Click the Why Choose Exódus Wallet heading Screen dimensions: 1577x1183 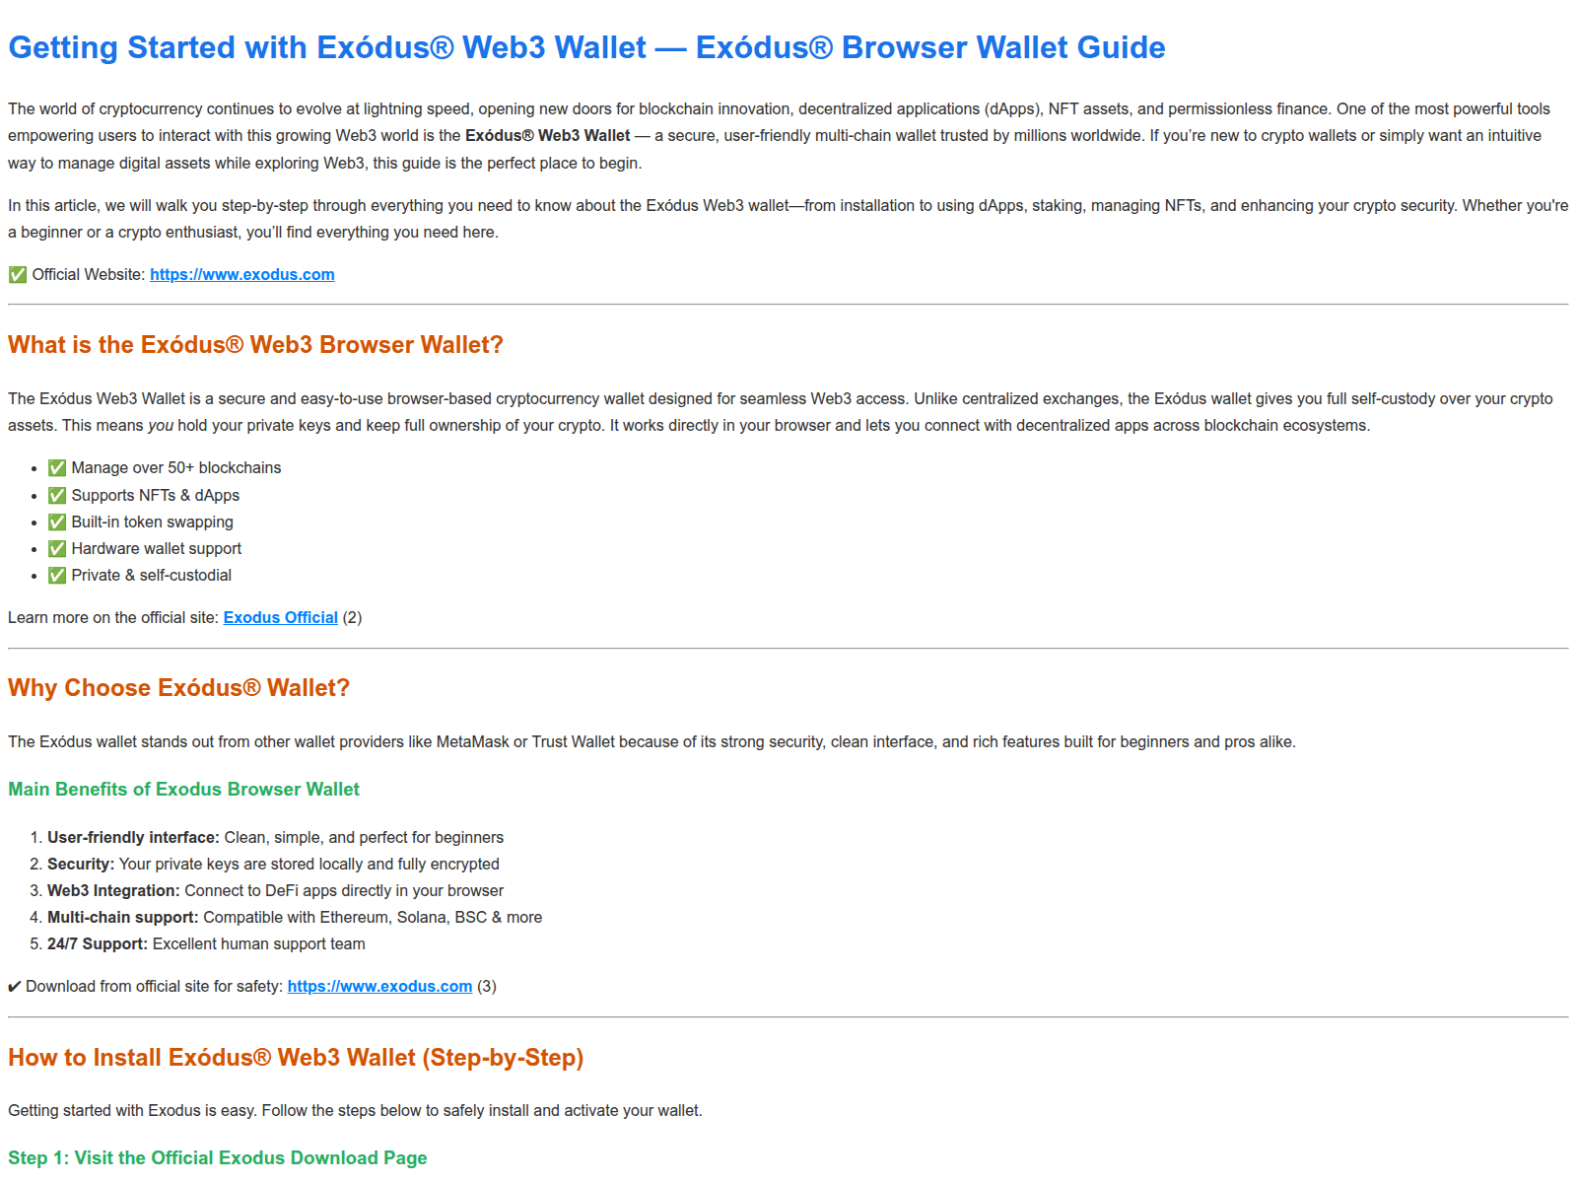178,688
